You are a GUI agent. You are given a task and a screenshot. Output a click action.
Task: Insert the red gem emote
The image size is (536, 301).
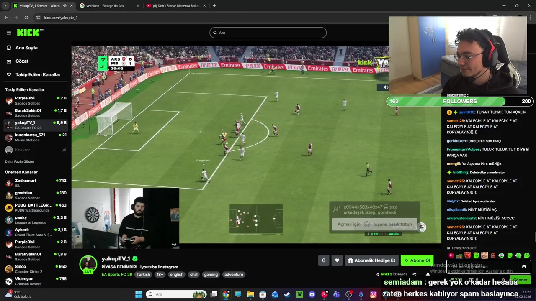[451, 255]
